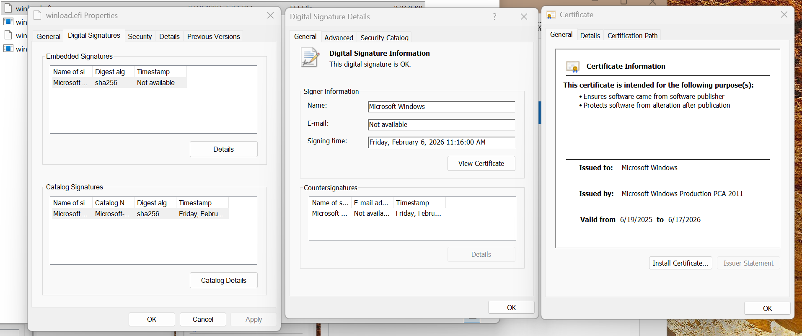The width and height of the screenshot is (802, 336).
Task: Select the catalog signature row with sha256
Action: (140, 214)
